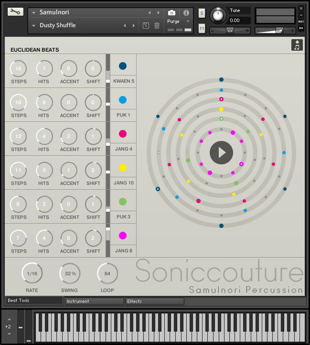Toggle the PUK 3 green dot
Image resolution: width=310 pixels, height=345 pixels.
point(123,202)
